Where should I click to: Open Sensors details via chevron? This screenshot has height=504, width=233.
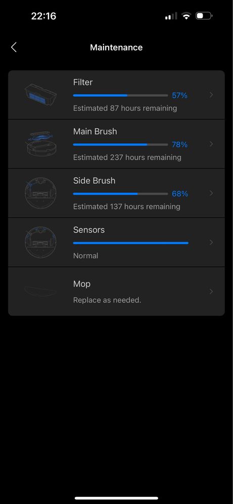(x=211, y=242)
